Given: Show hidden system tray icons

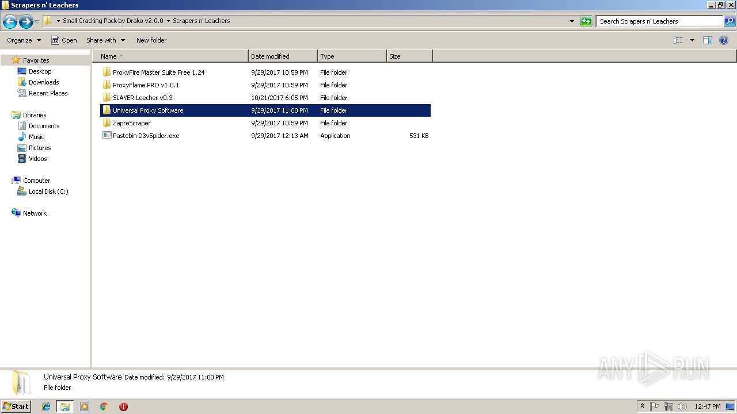Looking at the screenshot, I should pyautogui.click(x=642, y=407).
